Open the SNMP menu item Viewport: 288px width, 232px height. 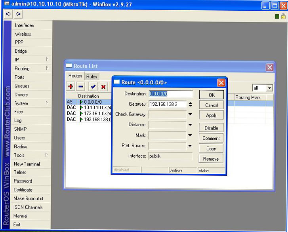[31, 129]
